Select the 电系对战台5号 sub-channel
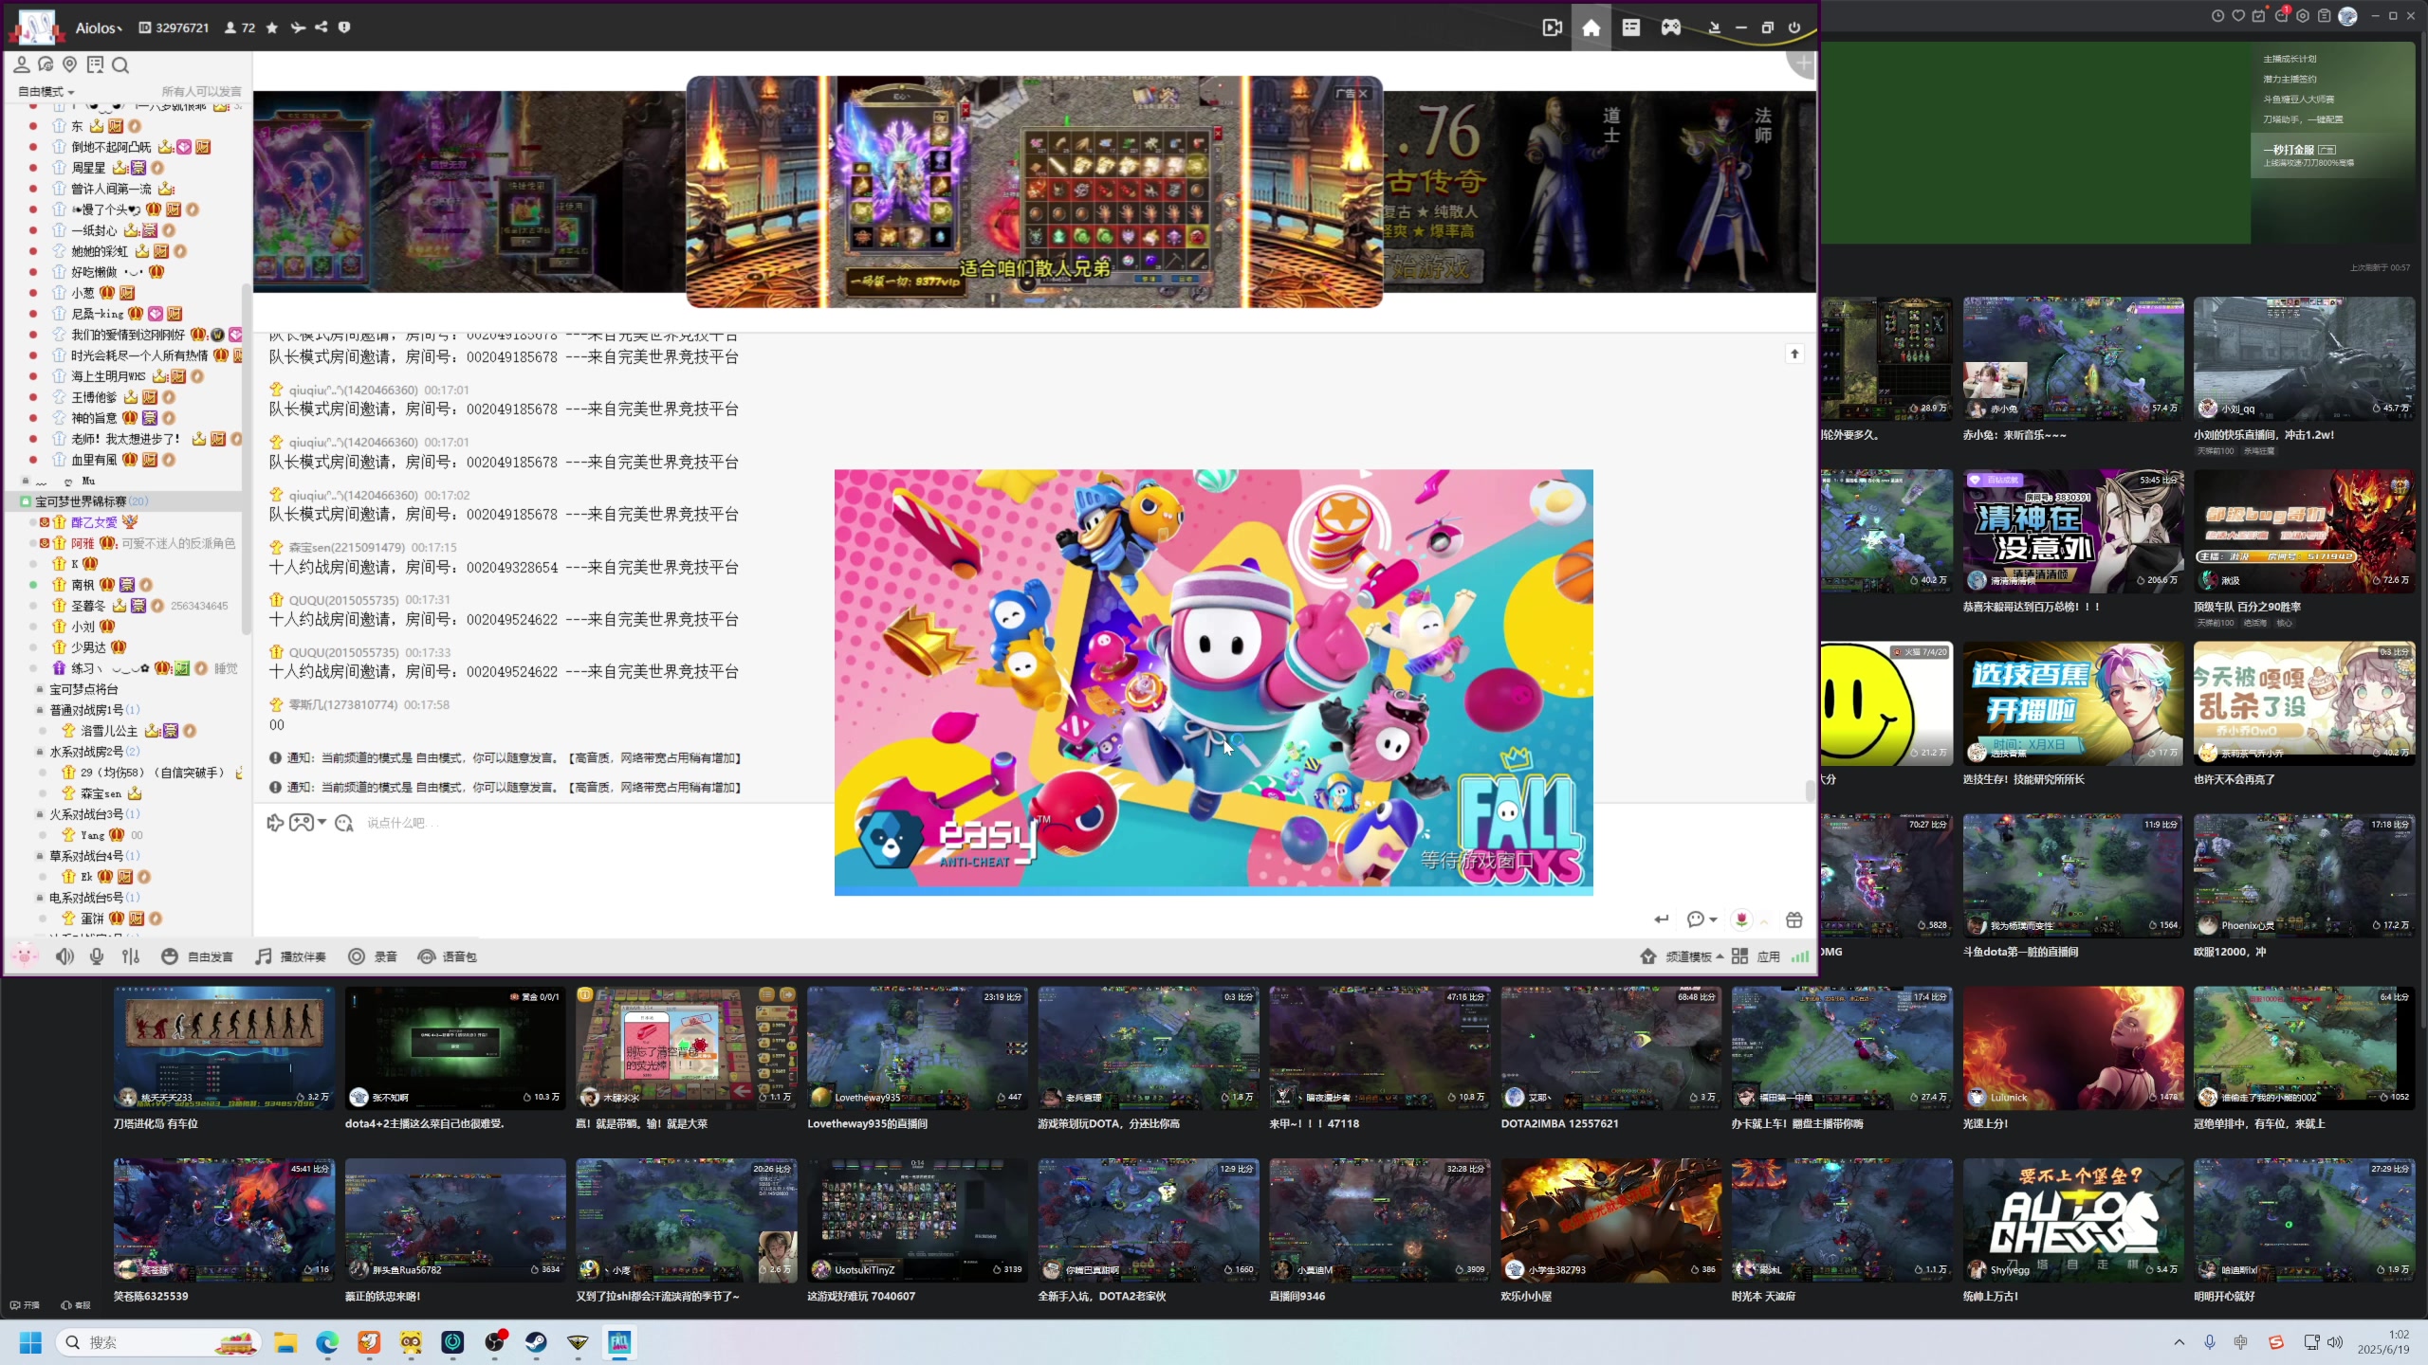The image size is (2428, 1365). pyautogui.click(x=86, y=898)
